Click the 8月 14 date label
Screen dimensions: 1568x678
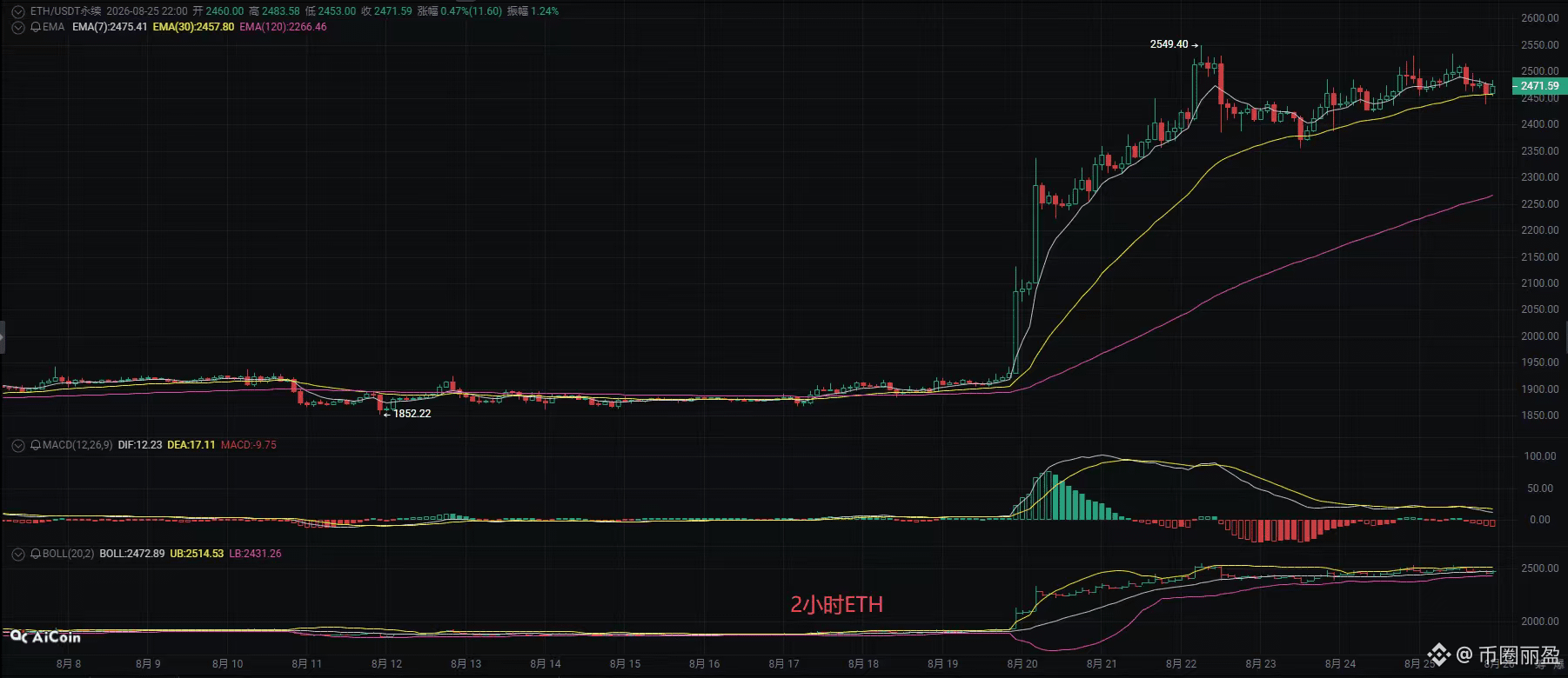coord(546,664)
